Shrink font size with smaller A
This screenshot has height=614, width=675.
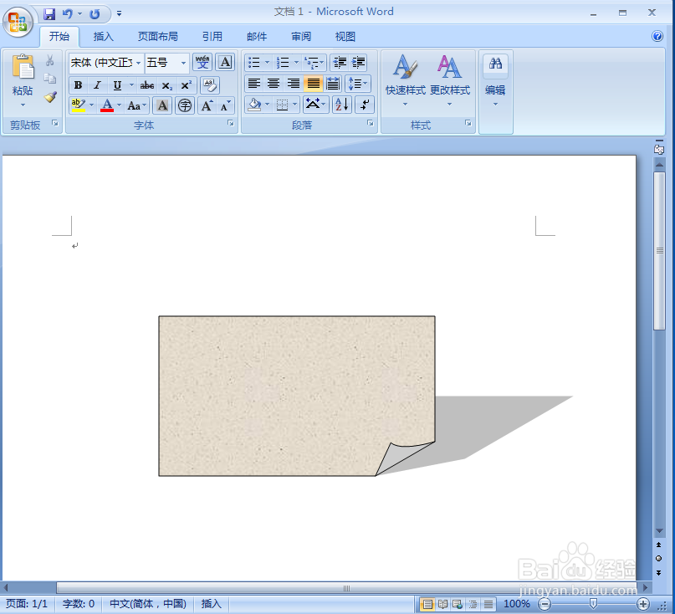click(x=226, y=105)
